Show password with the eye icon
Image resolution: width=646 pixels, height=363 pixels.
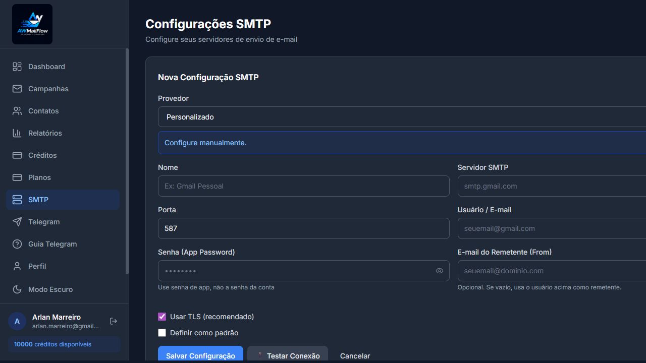[x=440, y=271]
